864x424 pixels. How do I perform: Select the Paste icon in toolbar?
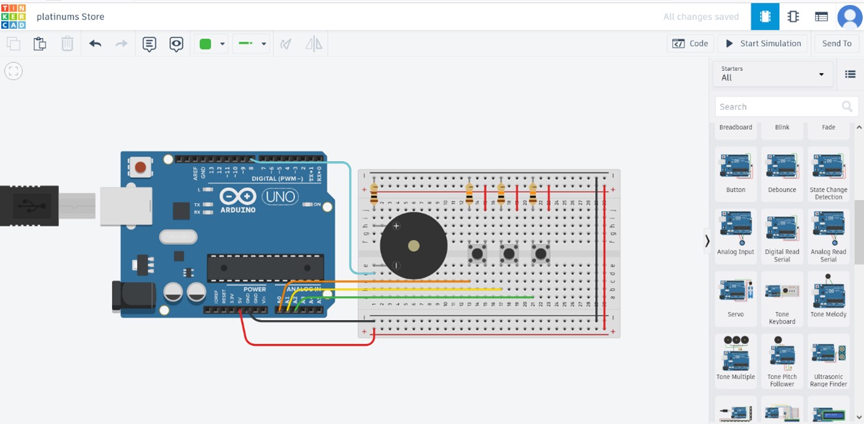(40, 44)
